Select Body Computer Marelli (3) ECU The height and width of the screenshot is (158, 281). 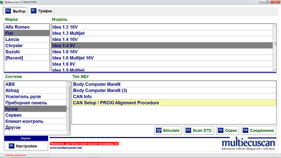click(174, 90)
